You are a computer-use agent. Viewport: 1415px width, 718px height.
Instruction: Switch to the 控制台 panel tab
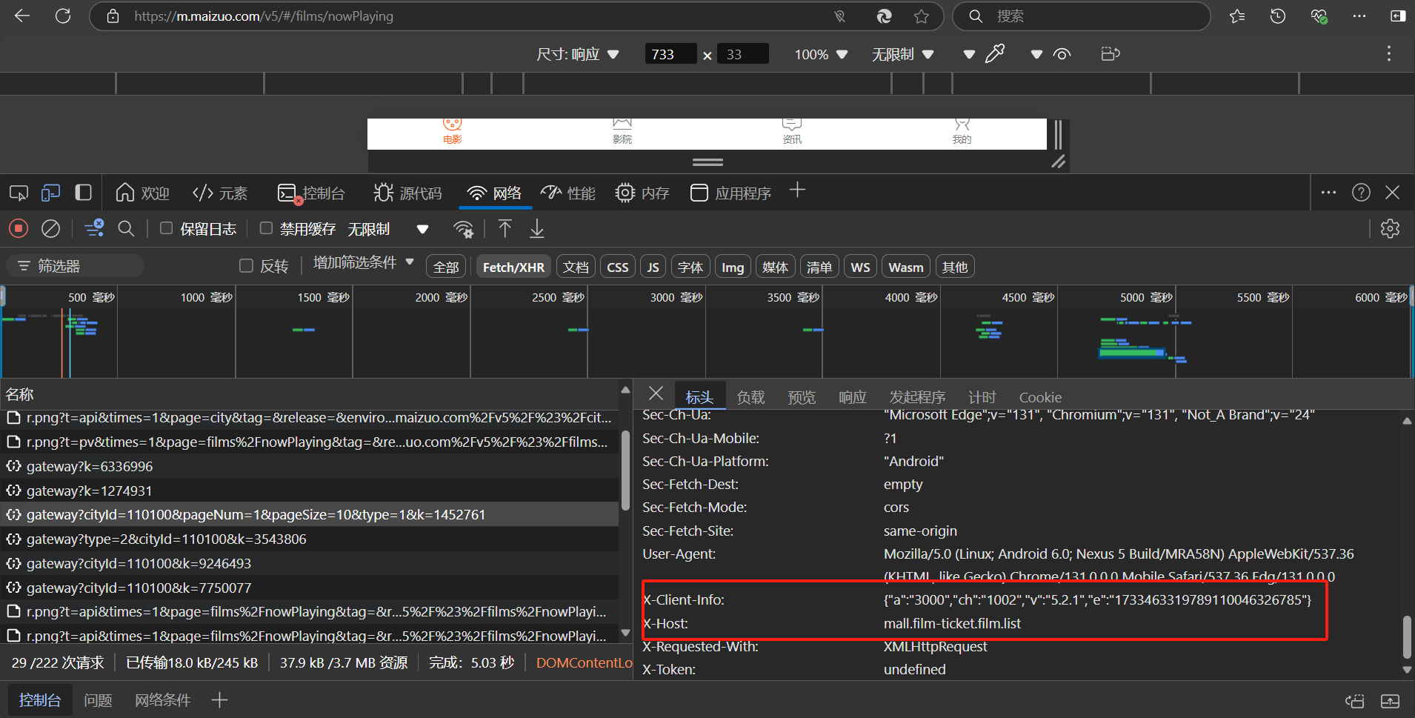click(x=311, y=193)
